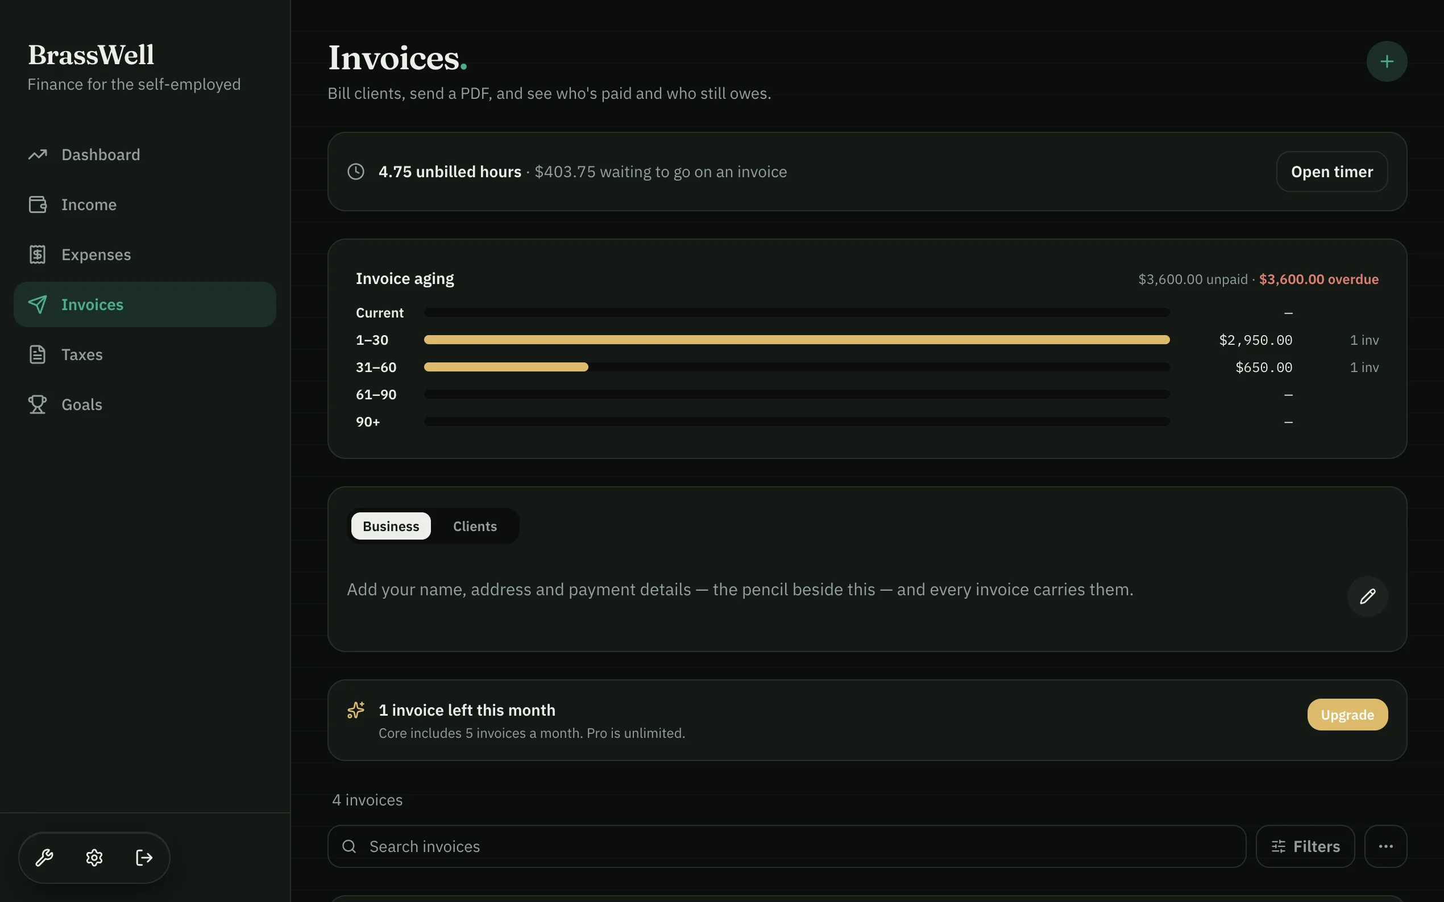Click the Income wallet icon
Viewport: 1444px width, 902px height.
(x=38, y=204)
